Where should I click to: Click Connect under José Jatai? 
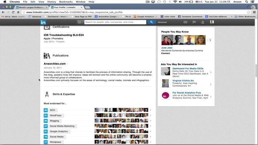click(x=165, y=53)
